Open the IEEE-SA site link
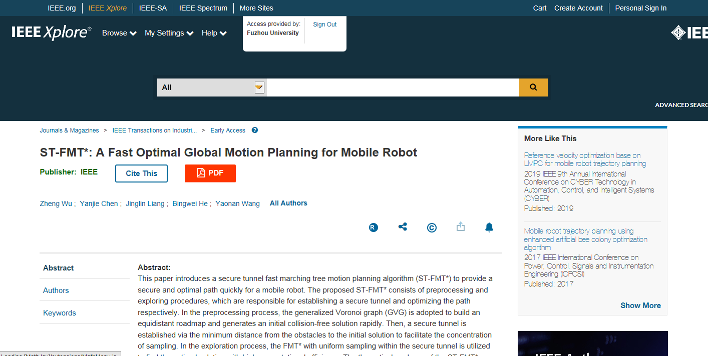 [x=153, y=8]
